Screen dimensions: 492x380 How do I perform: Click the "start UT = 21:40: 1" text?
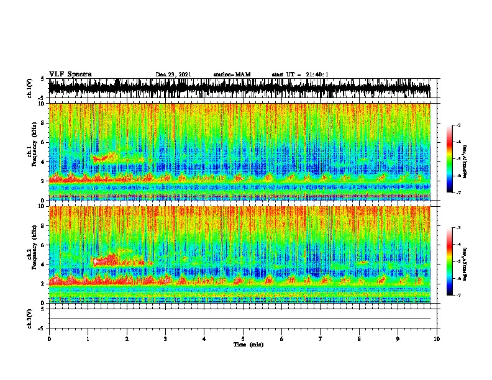300,75
